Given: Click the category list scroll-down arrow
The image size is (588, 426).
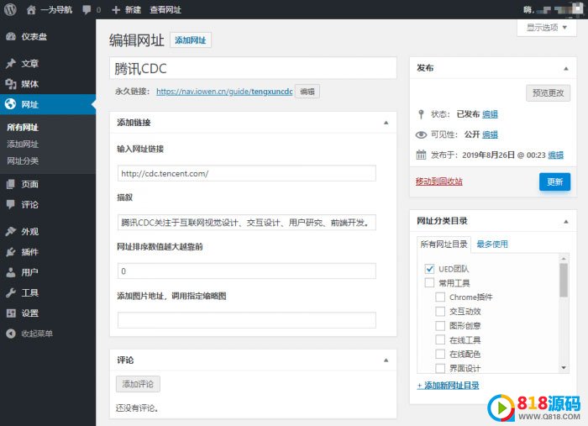Looking at the screenshot, I should tap(564, 368).
